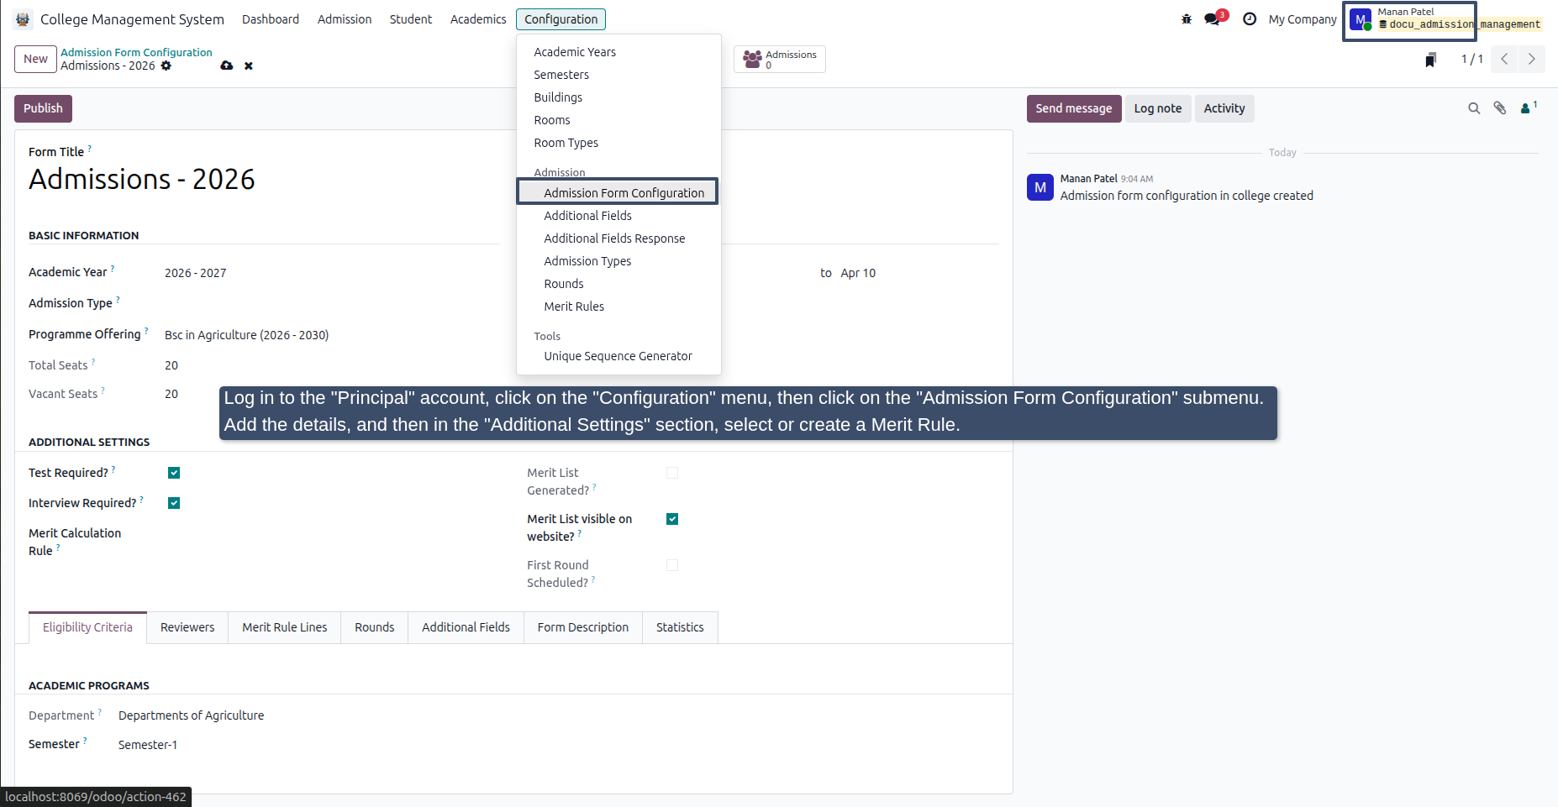The width and height of the screenshot is (1558, 807).
Task: Open the Academic Year dropdown field
Action: click(x=332, y=273)
